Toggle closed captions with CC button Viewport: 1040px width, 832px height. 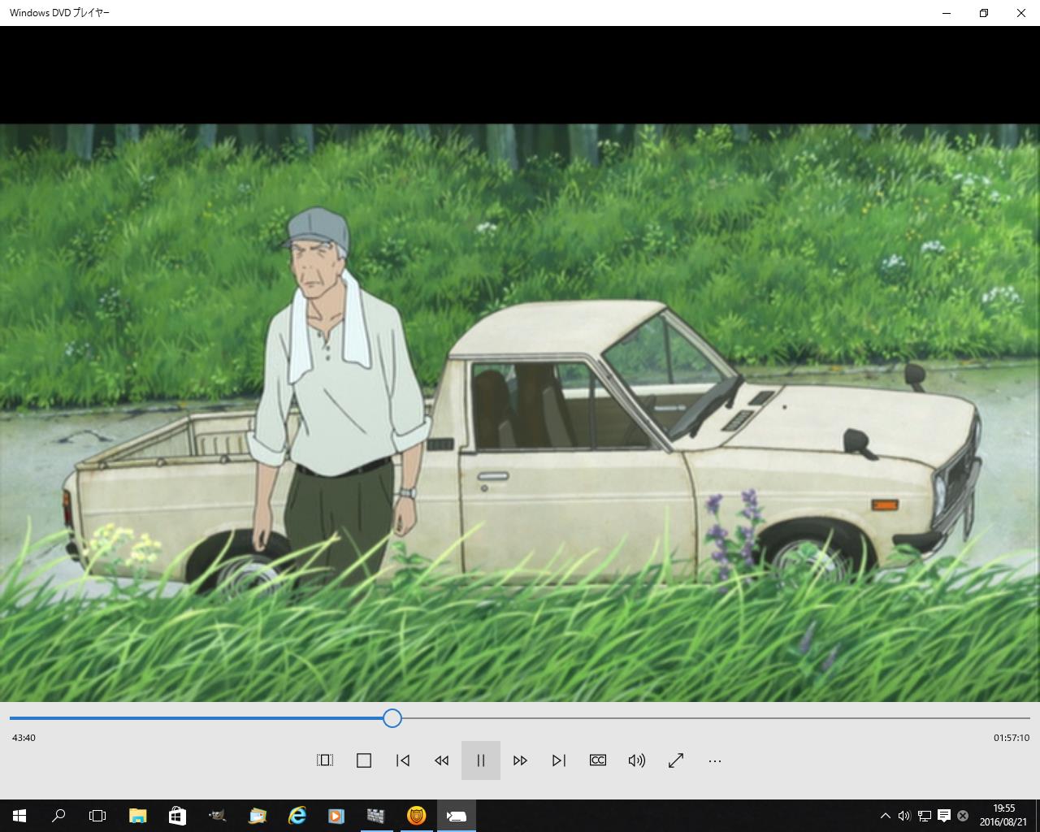point(598,760)
